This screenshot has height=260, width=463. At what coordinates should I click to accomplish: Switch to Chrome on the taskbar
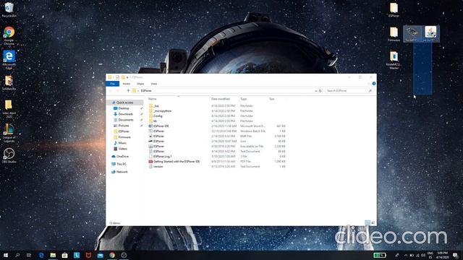tap(112, 255)
